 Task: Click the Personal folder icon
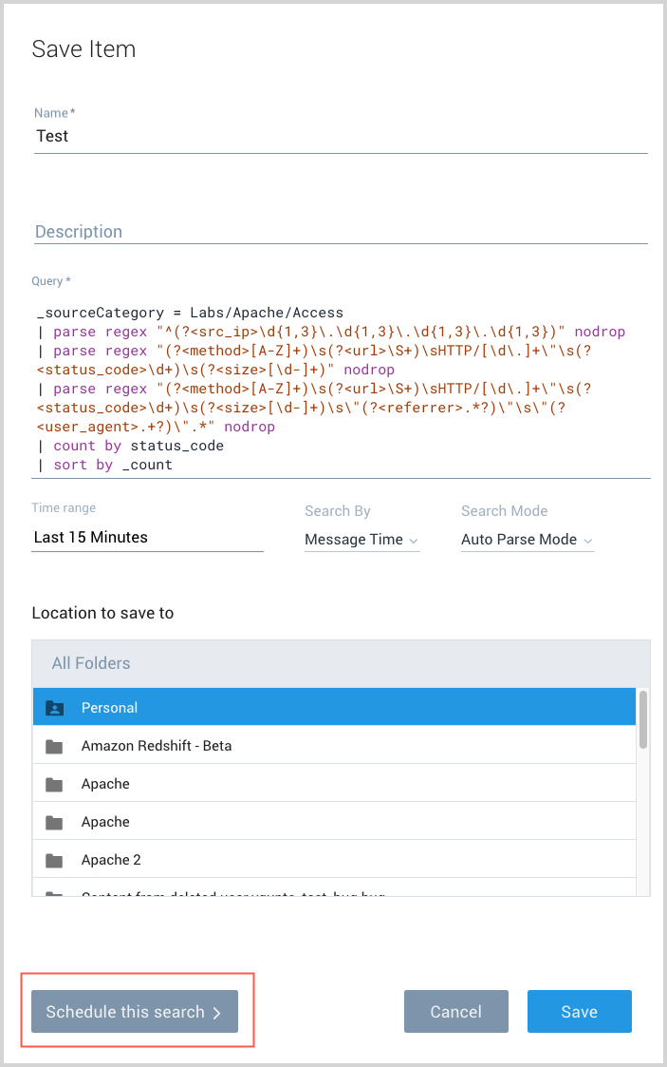tap(55, 708)
